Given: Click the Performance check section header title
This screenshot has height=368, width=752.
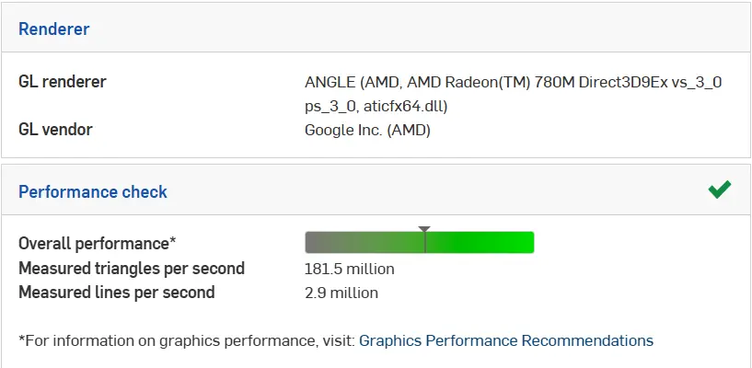Looking at the screenshot, I should pos(93,191).
